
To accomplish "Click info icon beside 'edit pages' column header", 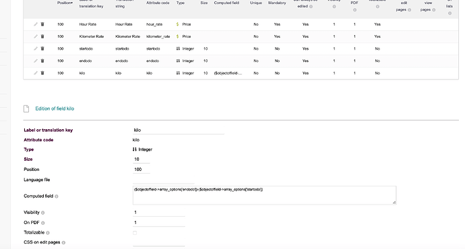I will (410, 10).
